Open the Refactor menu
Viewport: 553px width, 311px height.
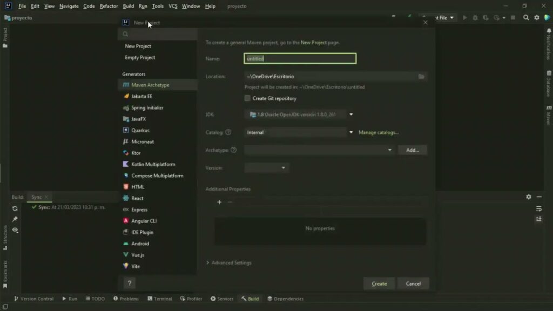109,6
